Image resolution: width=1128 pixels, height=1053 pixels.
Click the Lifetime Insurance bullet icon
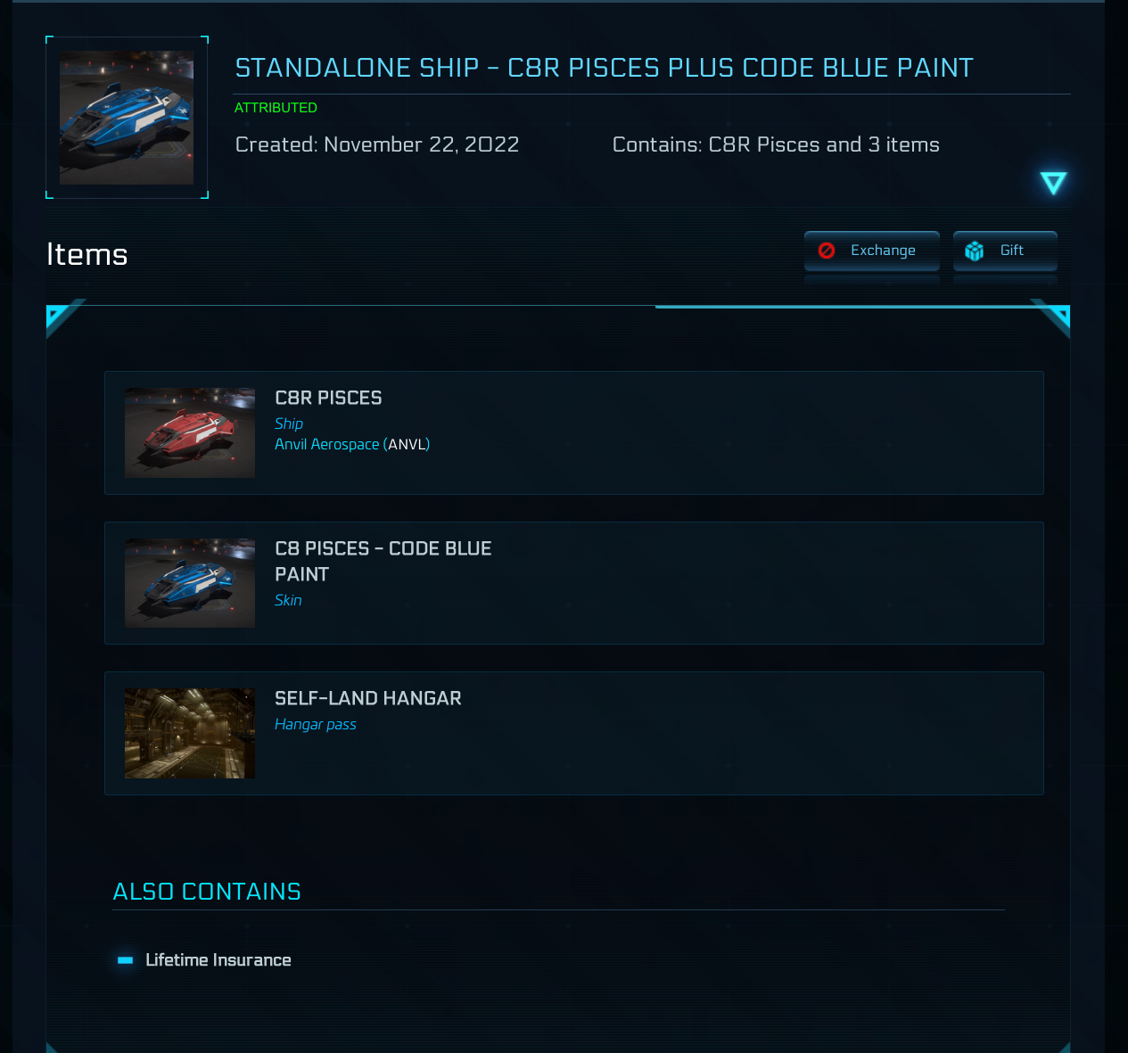point(126,960)
